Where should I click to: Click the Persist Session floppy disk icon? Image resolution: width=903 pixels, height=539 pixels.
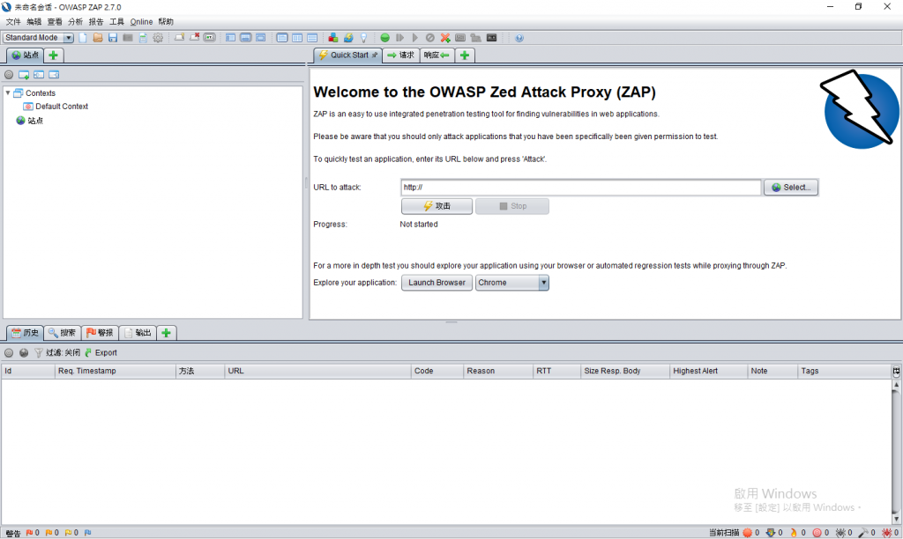[113, 38]
